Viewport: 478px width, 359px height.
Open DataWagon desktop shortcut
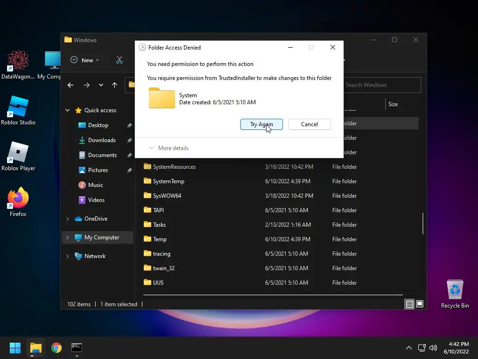[x=18, y=65]
